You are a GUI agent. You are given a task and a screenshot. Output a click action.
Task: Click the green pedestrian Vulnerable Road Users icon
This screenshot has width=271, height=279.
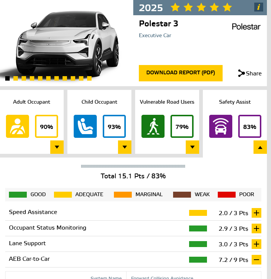tap(153, 126)
